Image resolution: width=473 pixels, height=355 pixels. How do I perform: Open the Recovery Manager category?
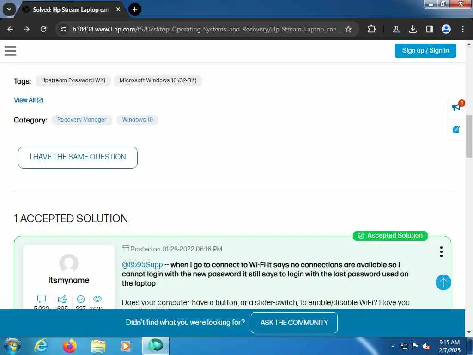pyautogui.click(x=82, y=120)
